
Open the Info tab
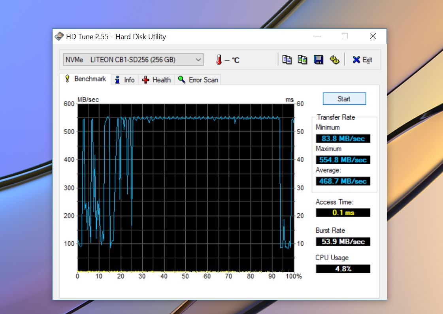coord(124,80)
